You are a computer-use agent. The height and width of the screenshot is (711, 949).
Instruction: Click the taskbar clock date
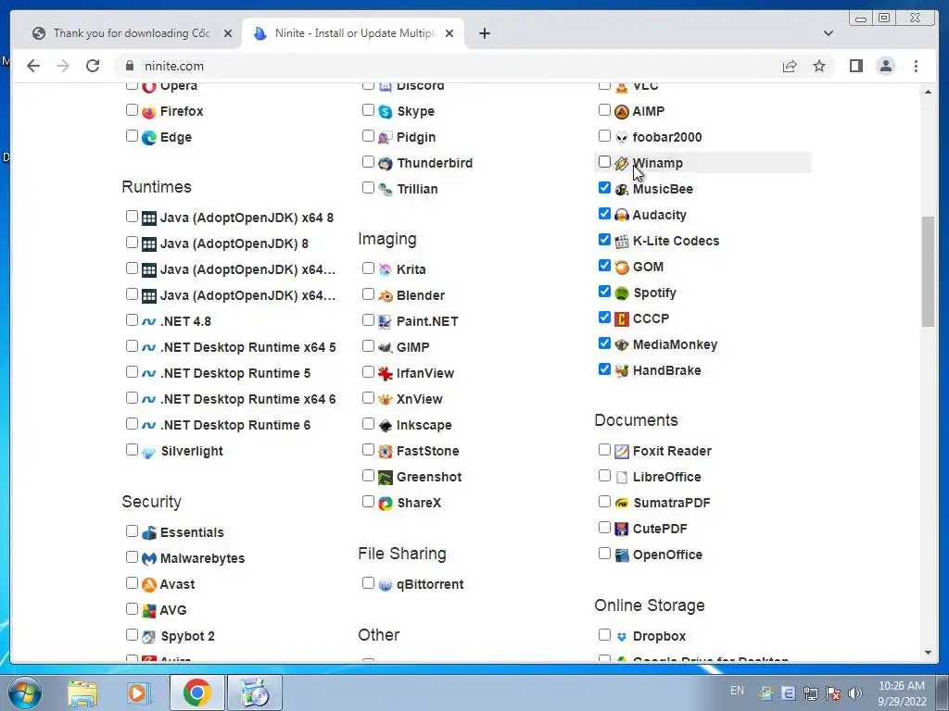coord(902,702)
